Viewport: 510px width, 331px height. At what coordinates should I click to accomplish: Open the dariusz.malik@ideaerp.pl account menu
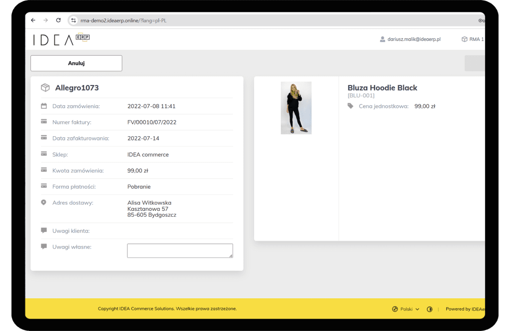(x=413, y=39)
